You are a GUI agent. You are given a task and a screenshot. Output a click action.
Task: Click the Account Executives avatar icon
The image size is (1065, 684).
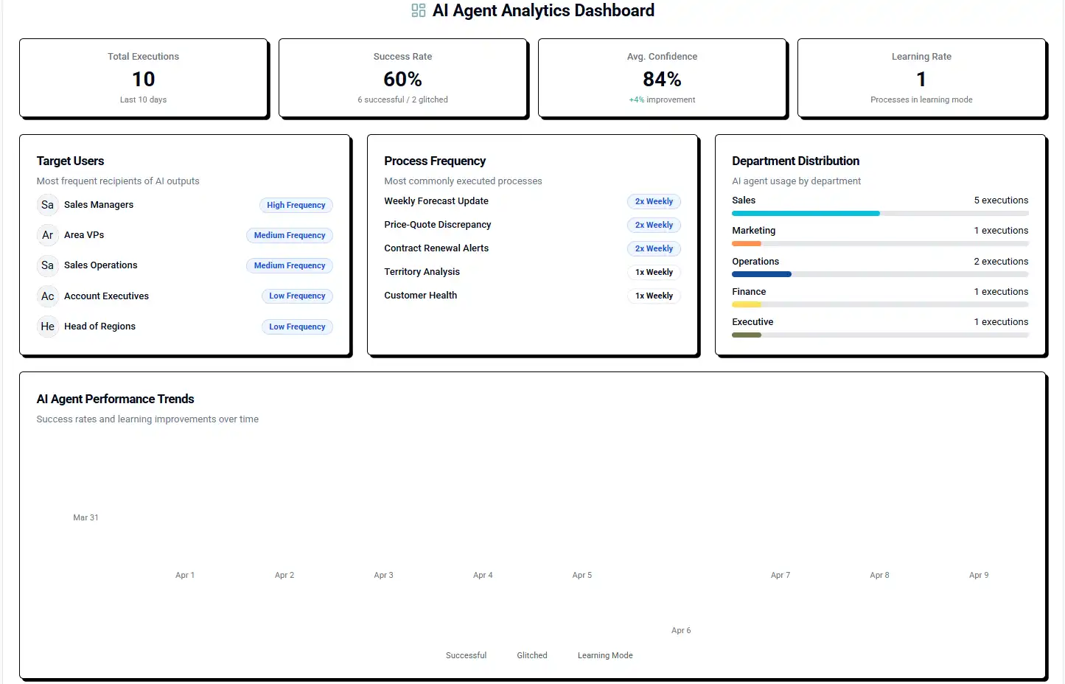pyautogui.click(x=48, y=296)
